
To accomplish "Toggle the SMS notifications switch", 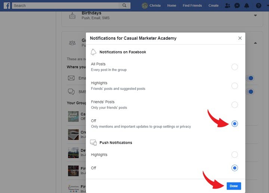I will 250,92.
